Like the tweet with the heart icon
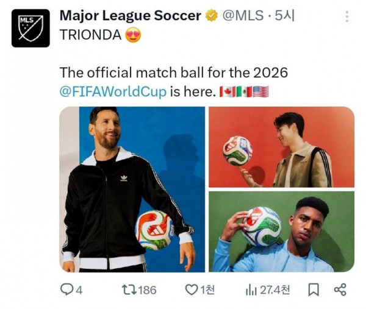 (x=192, y=290)
